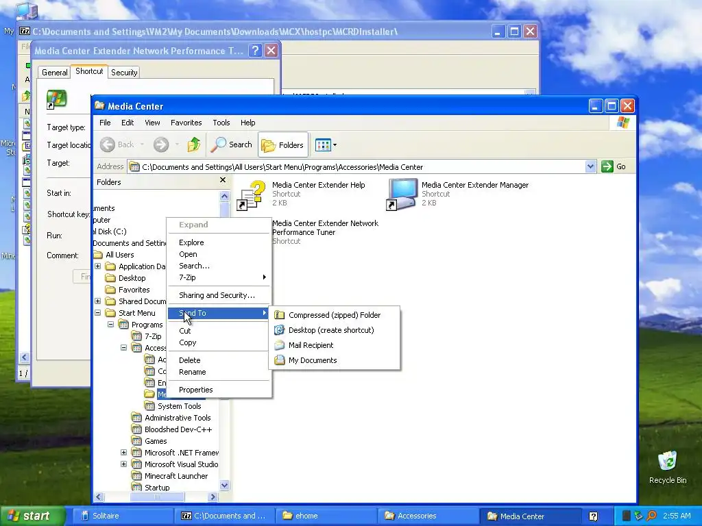Switch to ehome taskbar button
702x526 pixels.
point(326,516)
